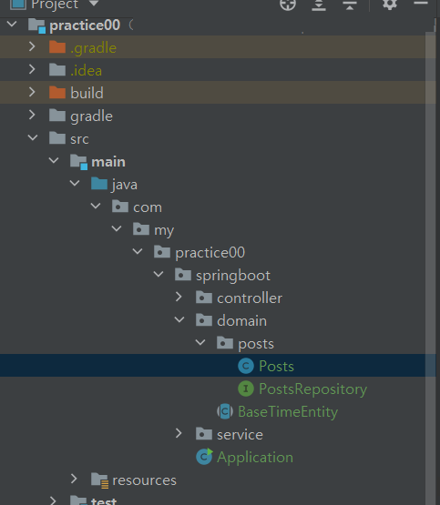Image resolution: width=440 pixels, height=505 pixels.
Task: Select the 'controller' package name
Action: pos(250,298)
